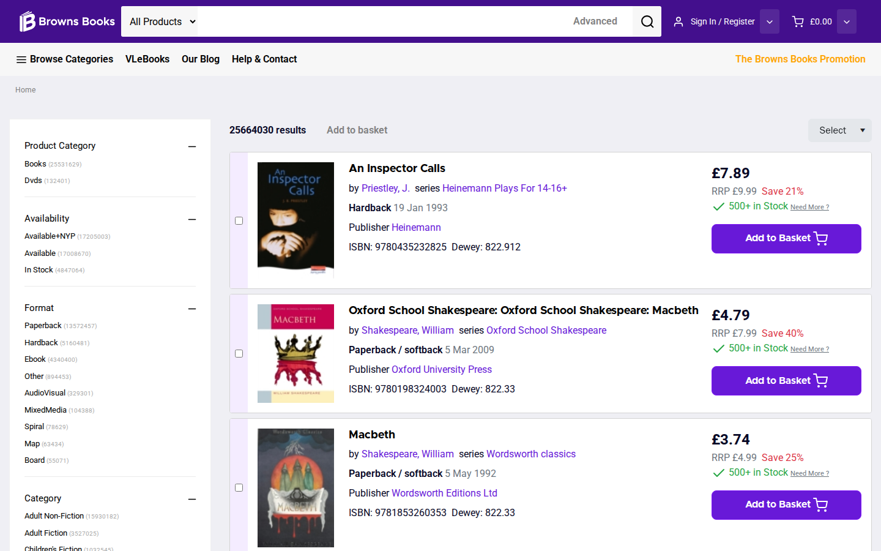Filter by Dvds product category
The image size is (881, 551).
(33, 181)
